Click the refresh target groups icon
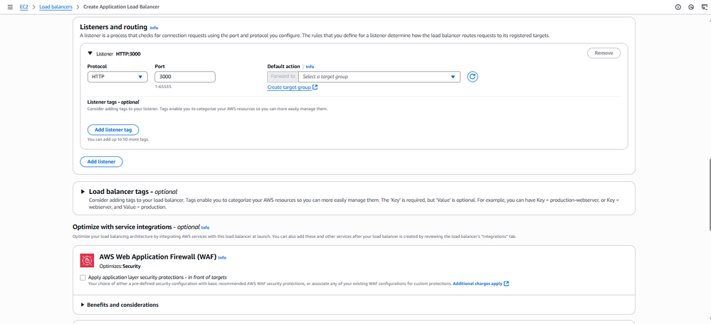711x324 pixels. pyautogui.click(x=472, y=77)
